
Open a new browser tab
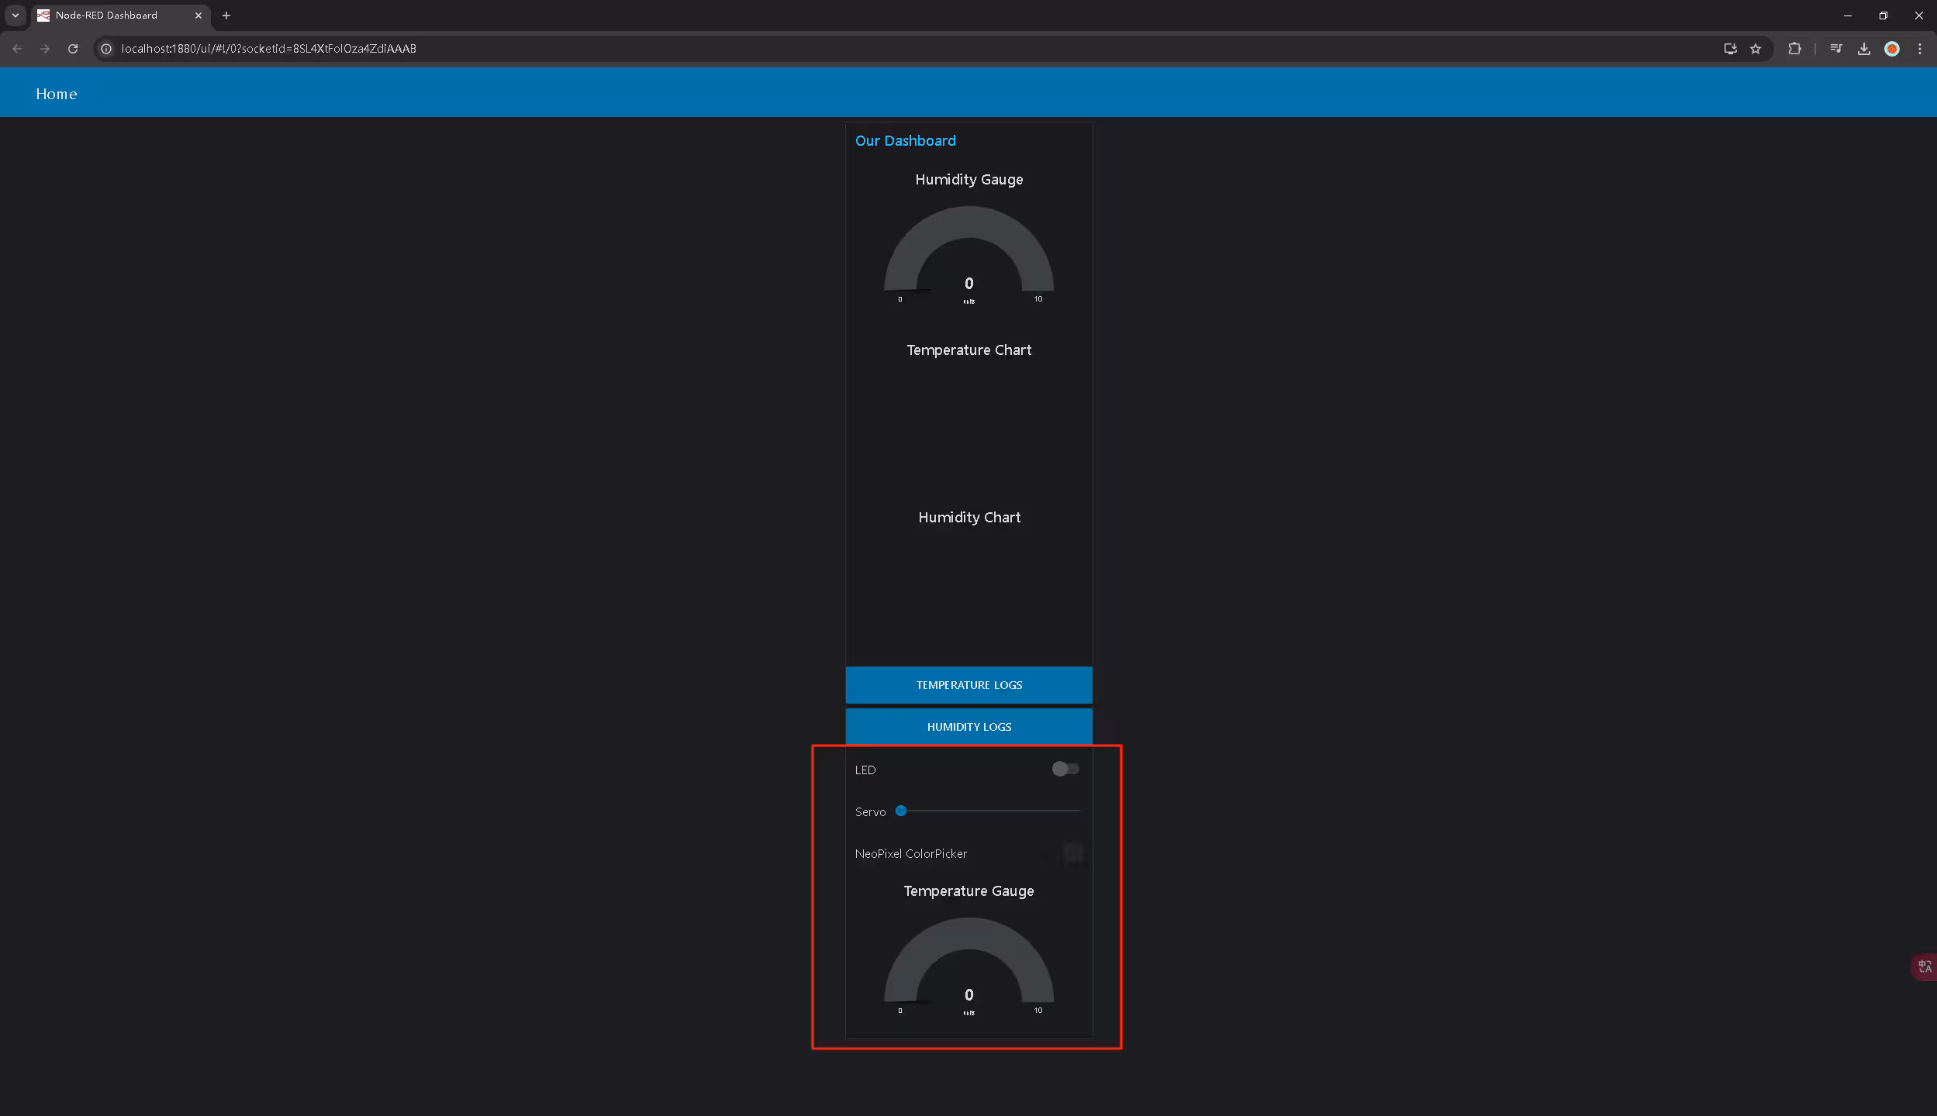pos(226,15)
